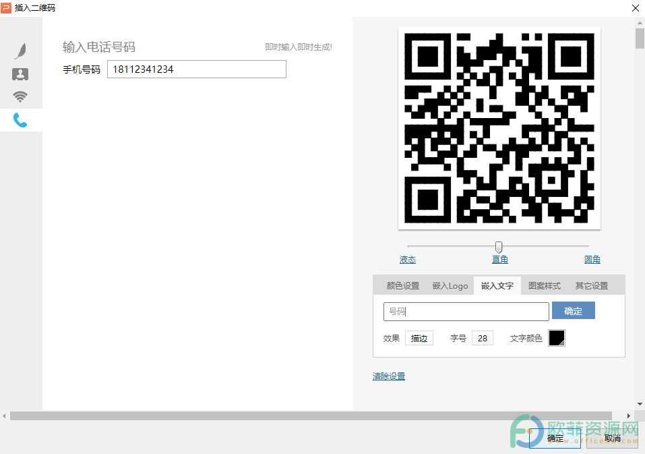The height and width of the screenshot is (454, 645).
Task: Switch to the 颜色设置 tab
Action: pos(403,285)
